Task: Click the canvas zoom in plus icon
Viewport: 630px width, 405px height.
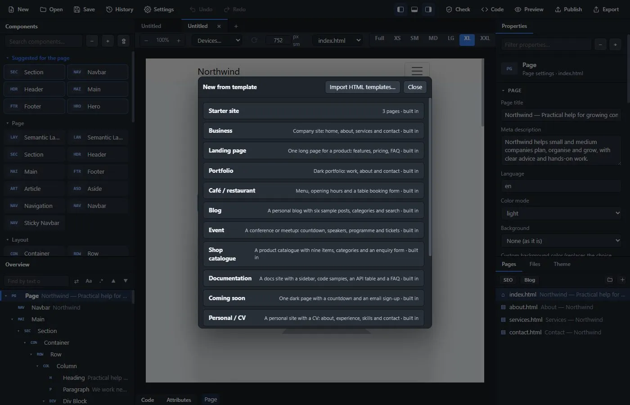Action: point(179,40)
